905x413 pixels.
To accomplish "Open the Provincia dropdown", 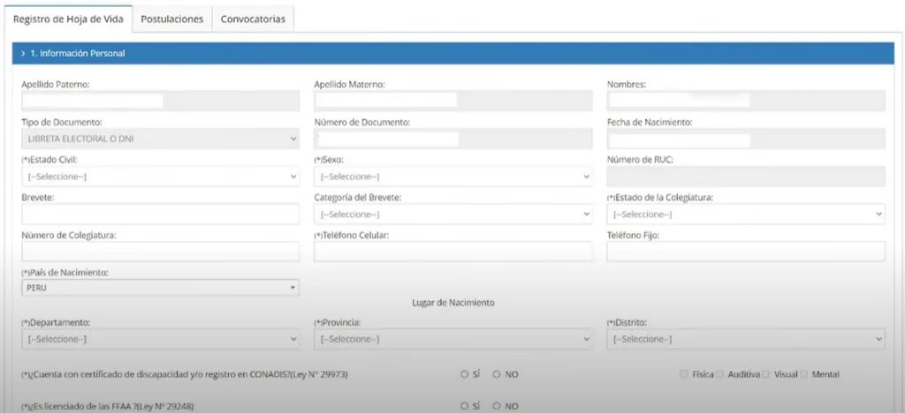I will point(452,339).
